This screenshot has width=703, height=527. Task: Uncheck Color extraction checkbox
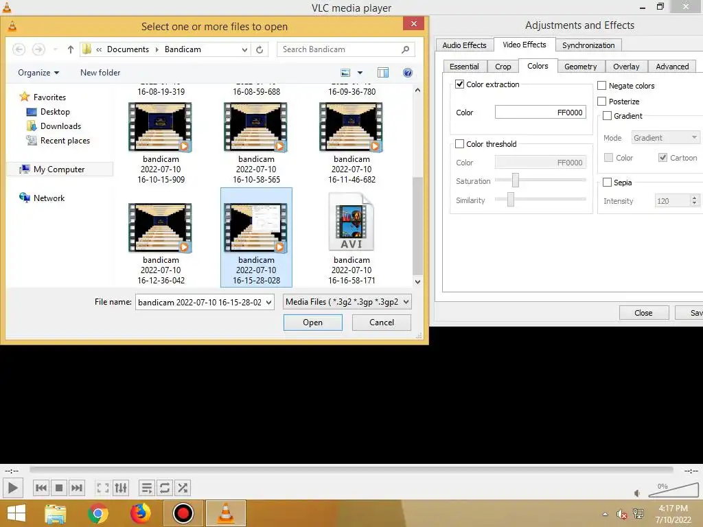pyautogui.click(x=459, y=84)
